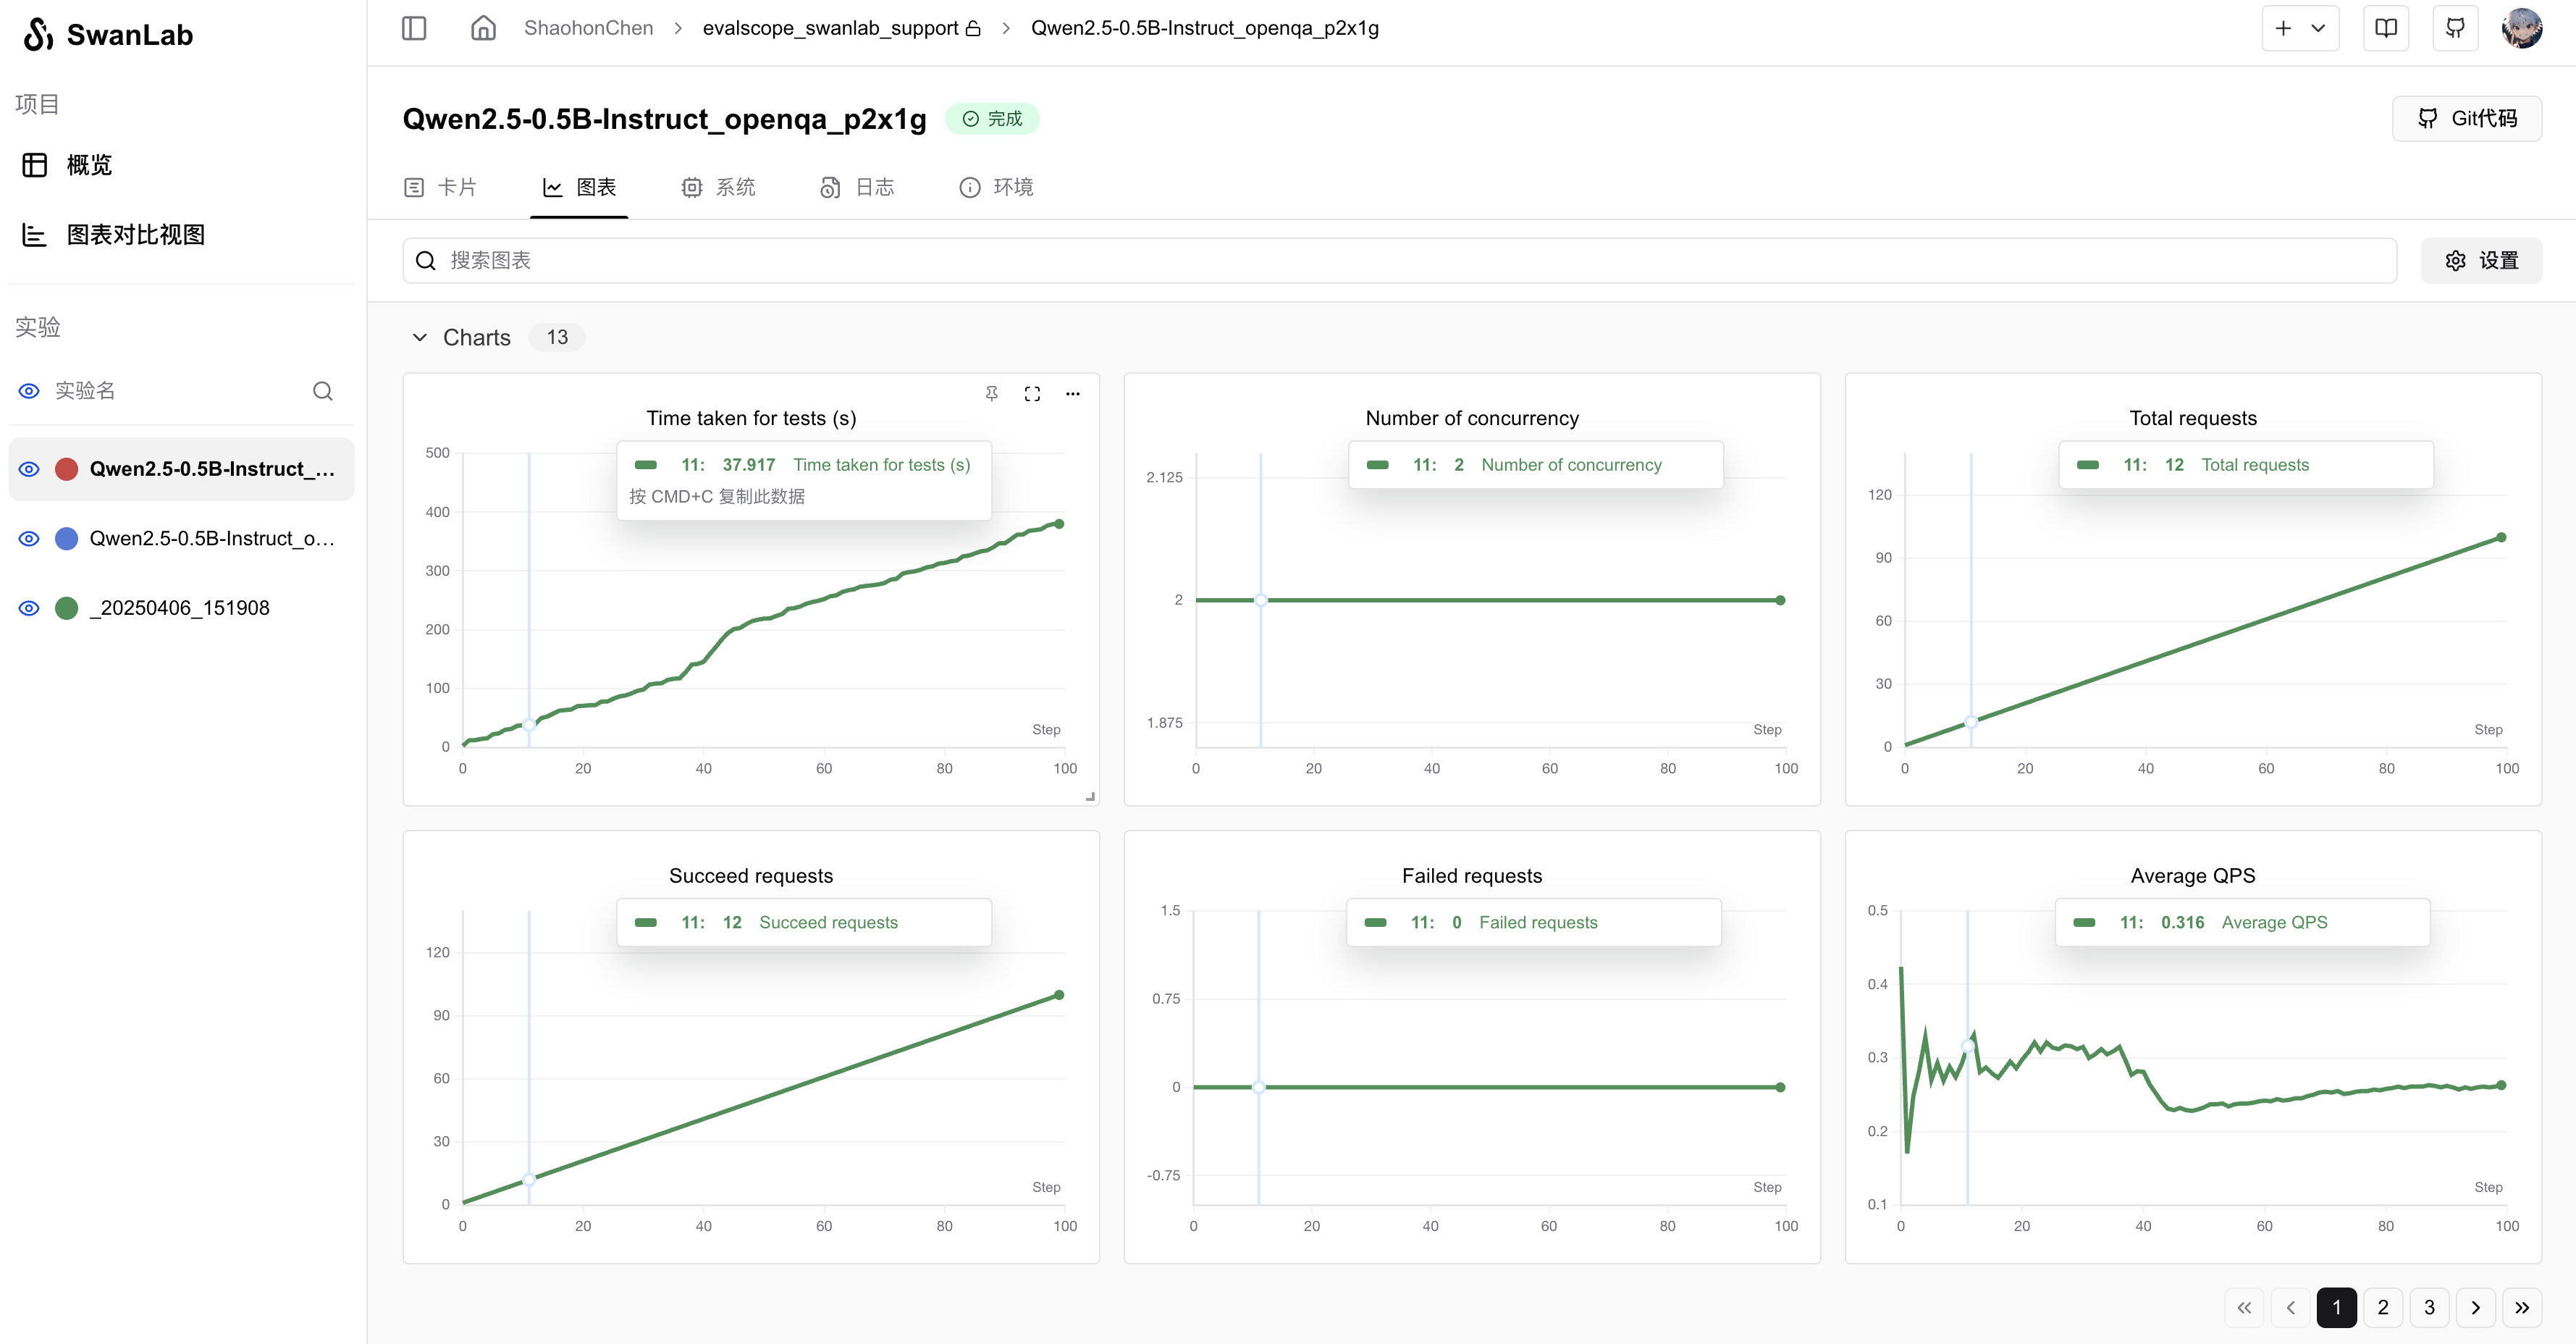
Task: Click the home icon in breadcrumb
Action: pos(483,28)
